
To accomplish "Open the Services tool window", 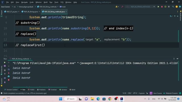I will (63, 90).
